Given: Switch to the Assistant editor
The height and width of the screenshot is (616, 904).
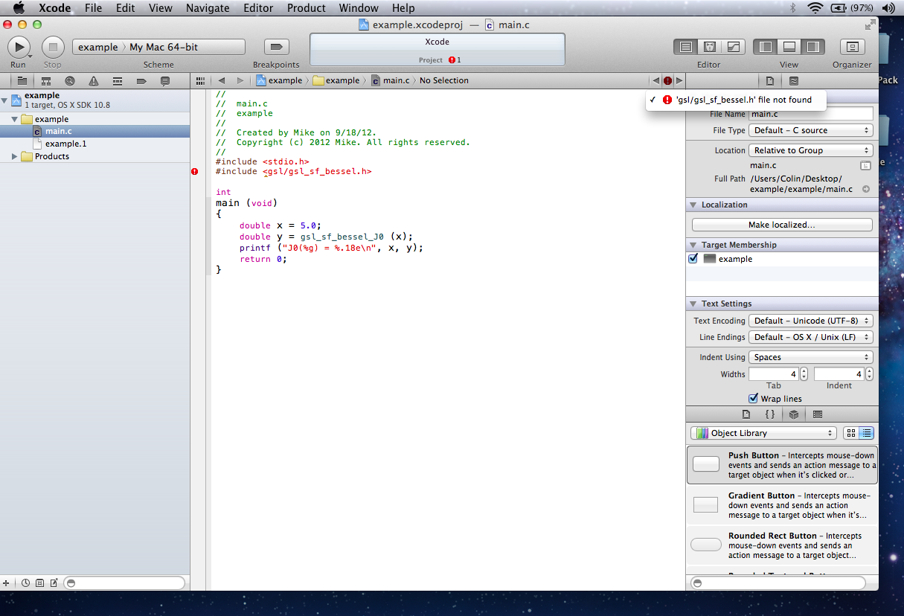Looking at the screenshot, I should click(x=710, y=47).
